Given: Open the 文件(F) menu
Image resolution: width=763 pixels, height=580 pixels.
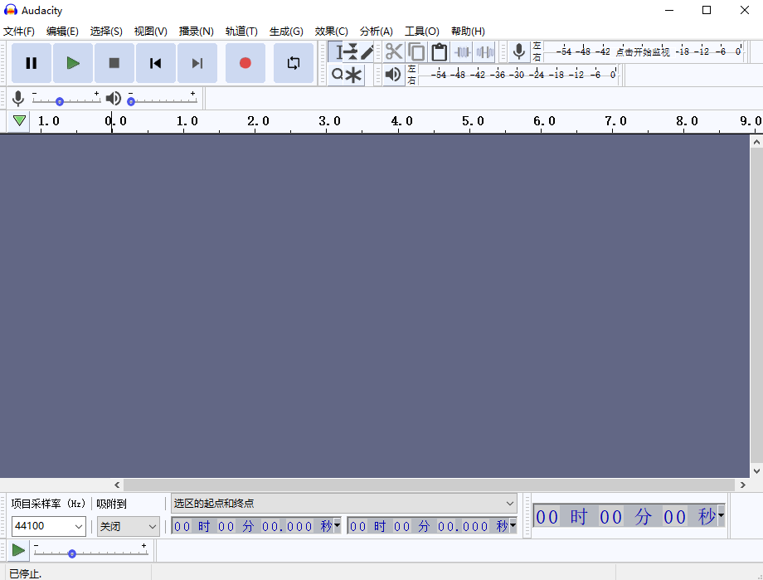Looking at the screenshot, I should click(x=18, y=32).
